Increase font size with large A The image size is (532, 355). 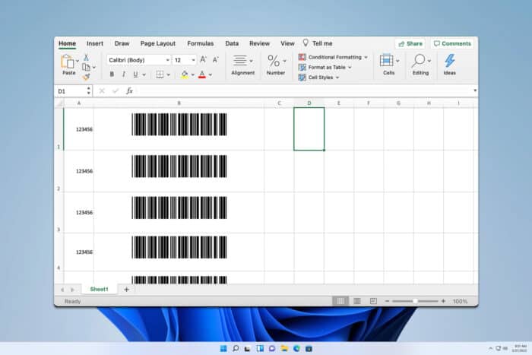[x=203, y=60]
